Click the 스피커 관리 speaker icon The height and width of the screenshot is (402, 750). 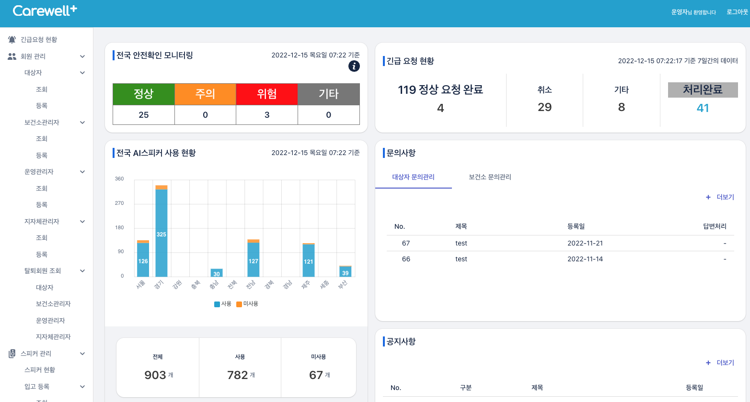(x=12, y=354)
